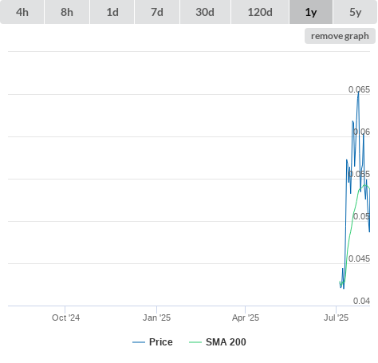Select the 120d range tab

(x=260, y=12)
